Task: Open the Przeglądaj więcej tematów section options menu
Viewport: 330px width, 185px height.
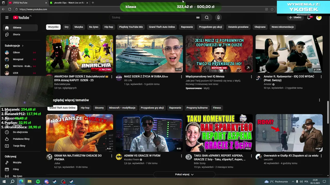Action: (319, 100)
